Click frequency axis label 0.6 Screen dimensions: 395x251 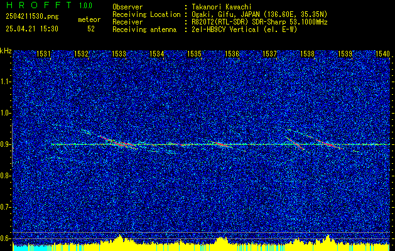pos(5,238)
